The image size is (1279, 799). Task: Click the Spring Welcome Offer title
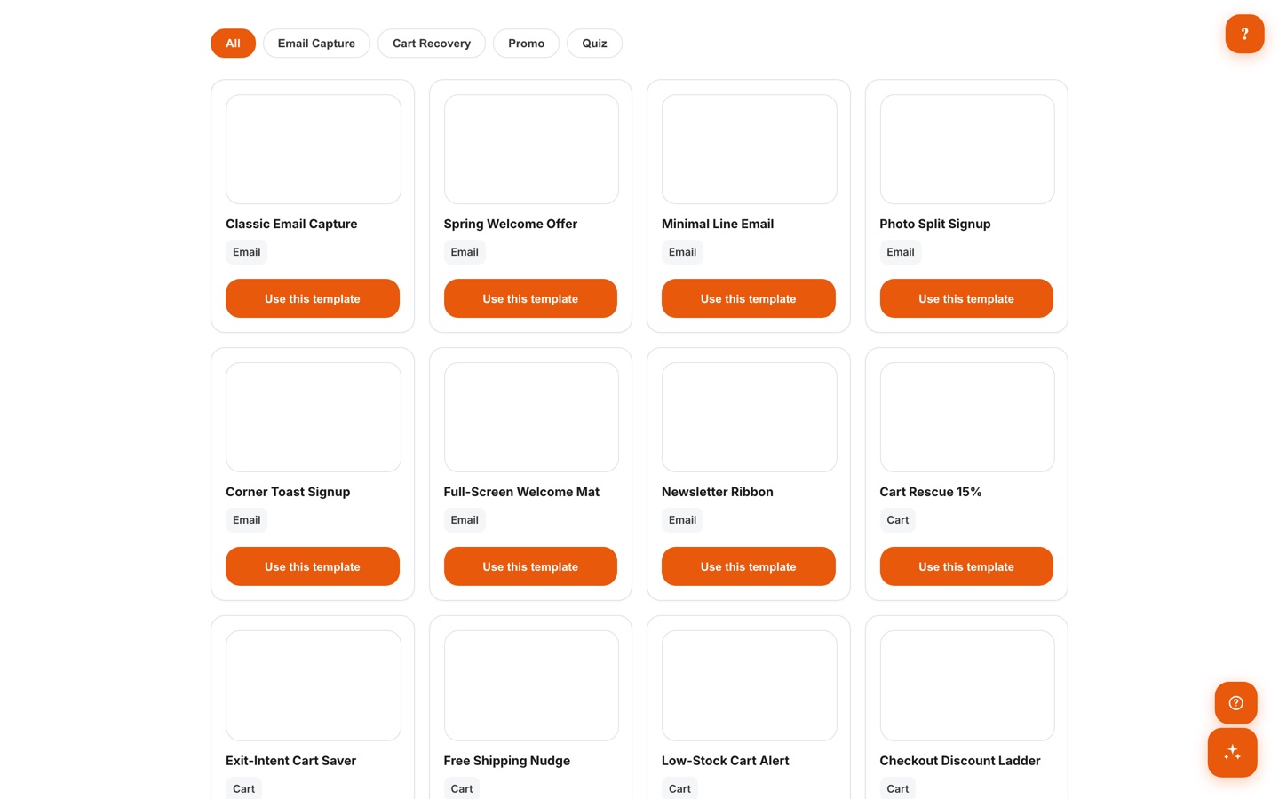pyautogui.click(x=511, y=224)
